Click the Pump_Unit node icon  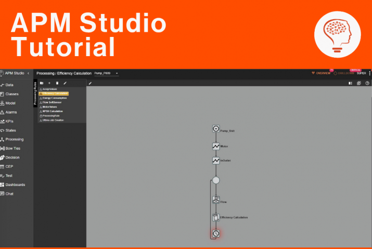[216, 129]
